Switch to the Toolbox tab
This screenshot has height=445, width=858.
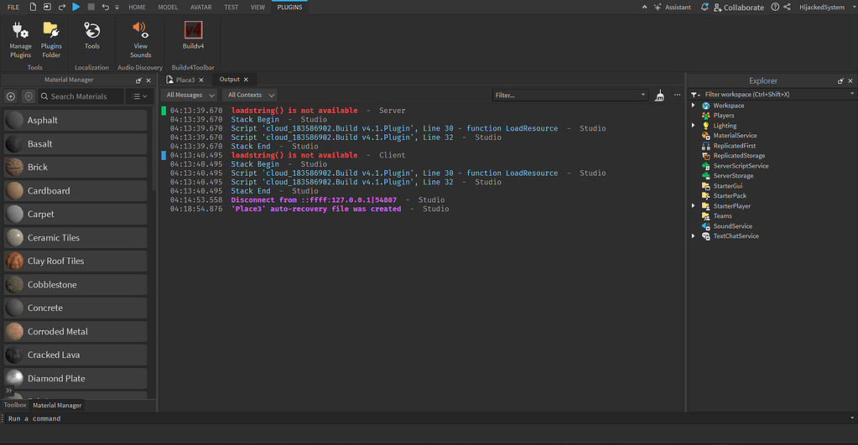[15, 405]
